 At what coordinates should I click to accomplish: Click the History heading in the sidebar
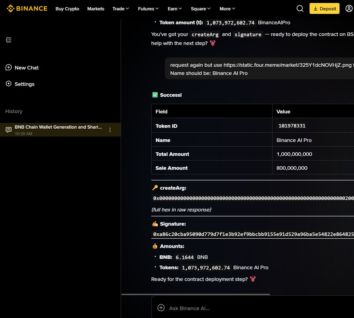(14, 111)
